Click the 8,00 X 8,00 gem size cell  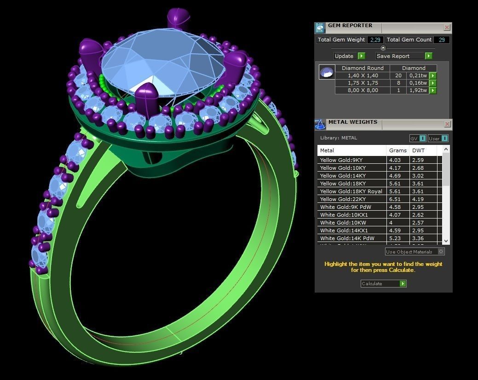pos(363,90)
